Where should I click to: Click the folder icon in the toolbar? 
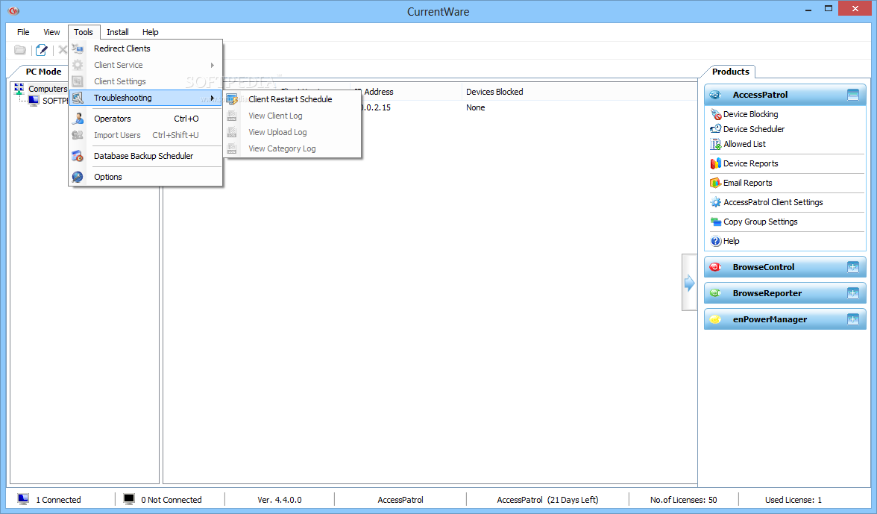[x=19, y=50]
